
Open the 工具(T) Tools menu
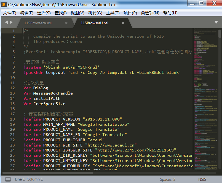pyautogui.click(x=113, y=13)
